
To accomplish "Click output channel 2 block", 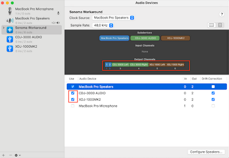I will pos(110,65).
